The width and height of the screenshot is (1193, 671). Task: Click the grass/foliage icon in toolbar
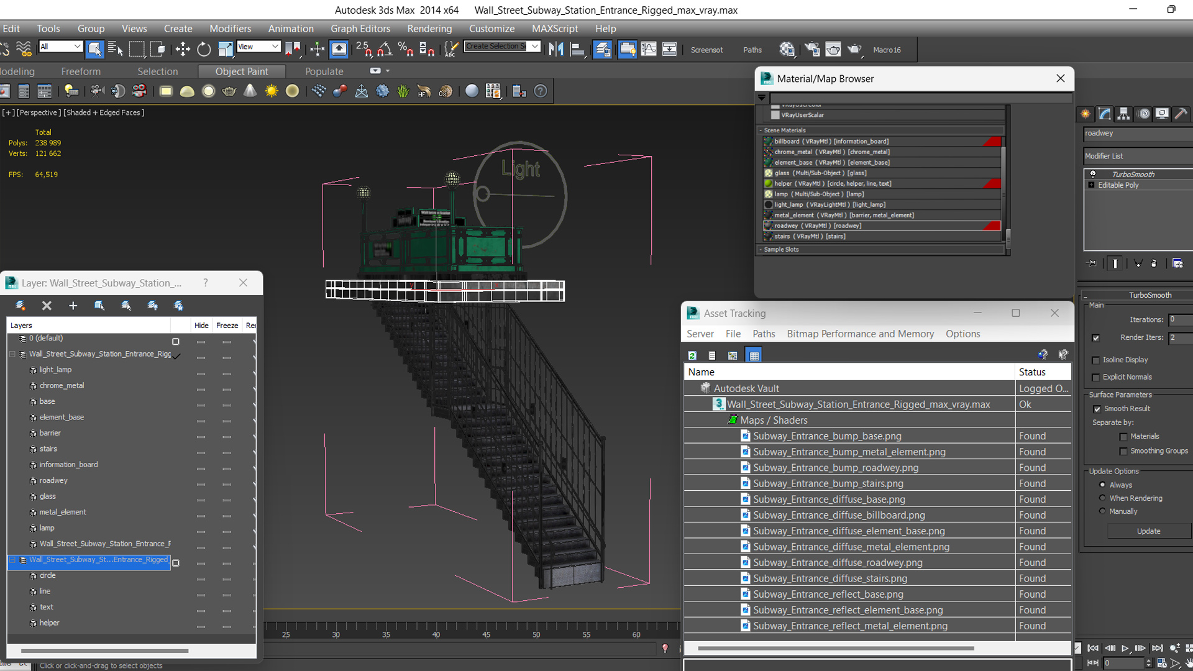point(403,91)
